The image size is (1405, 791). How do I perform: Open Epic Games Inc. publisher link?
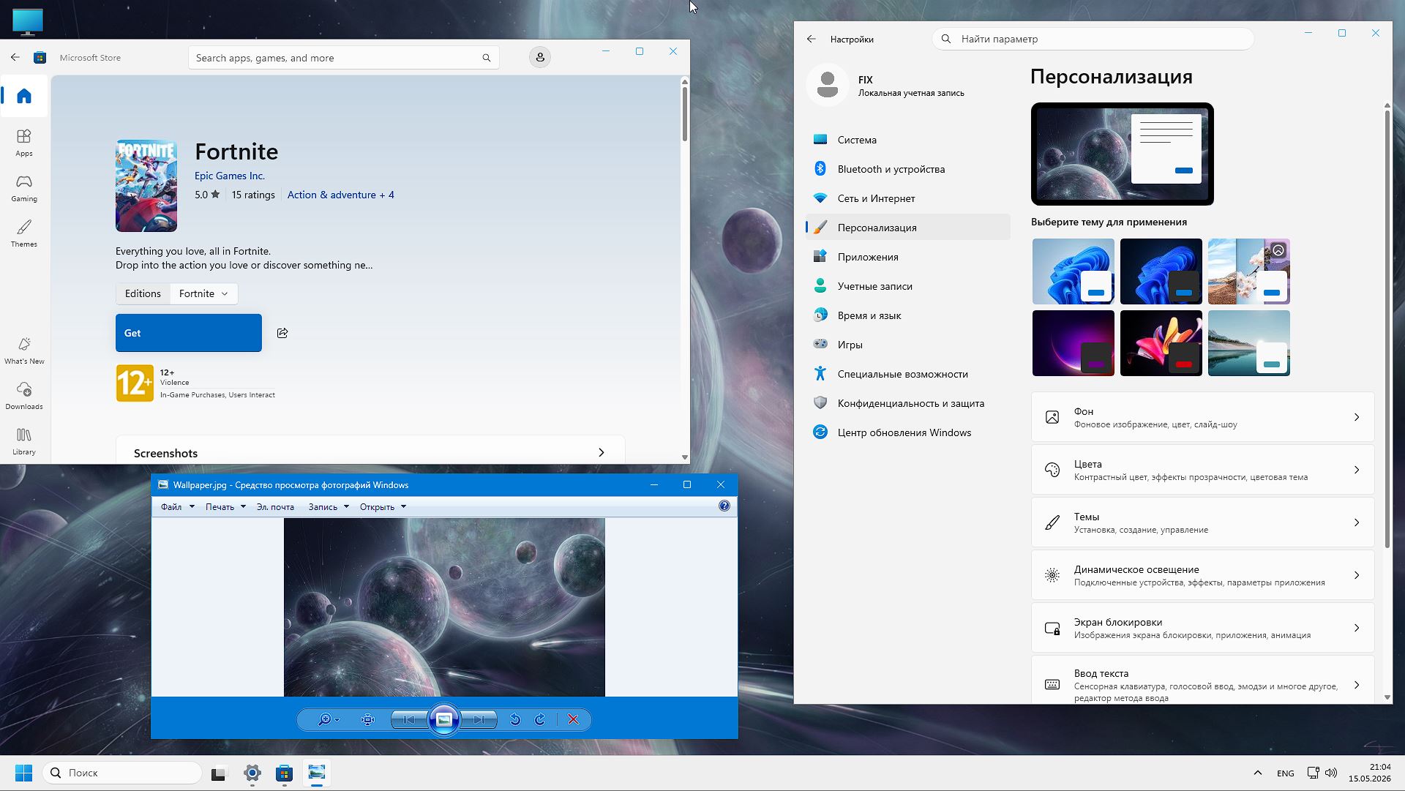[x=230, y=176]
